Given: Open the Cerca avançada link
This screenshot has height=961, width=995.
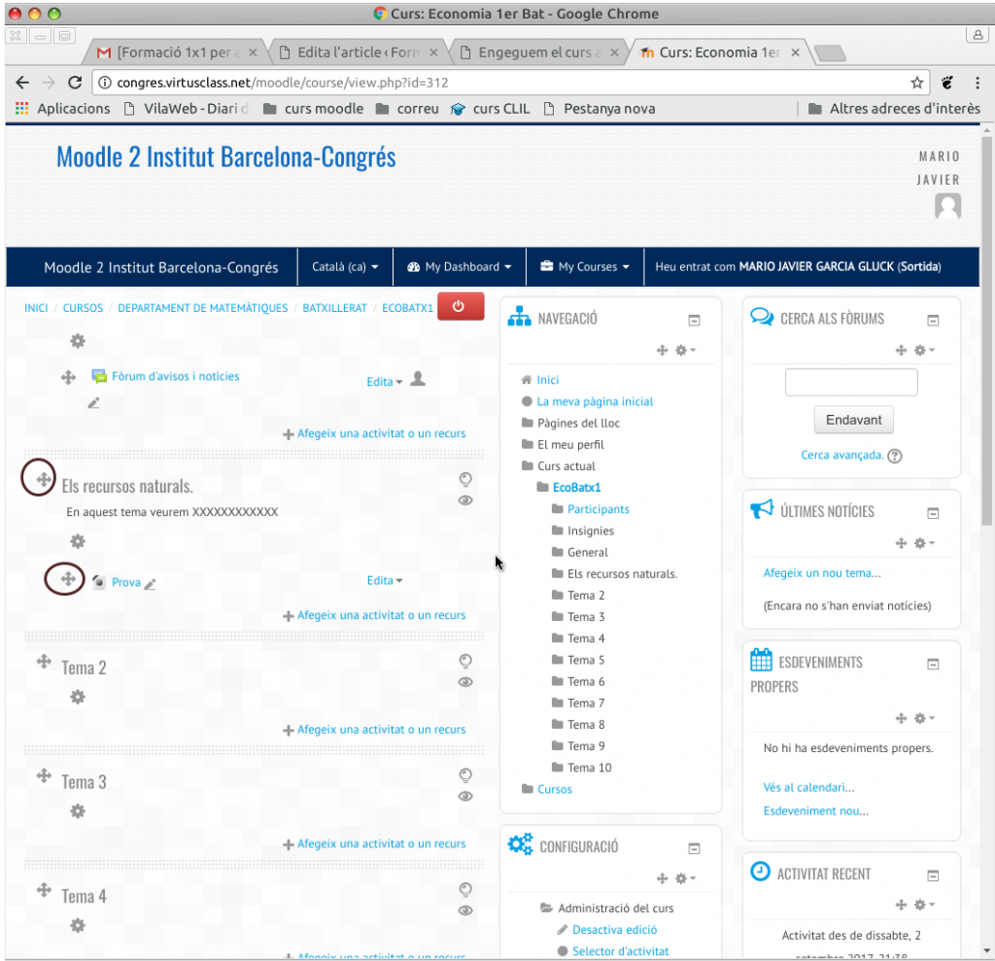Looking at the screenshot, I should coord(842,455).
